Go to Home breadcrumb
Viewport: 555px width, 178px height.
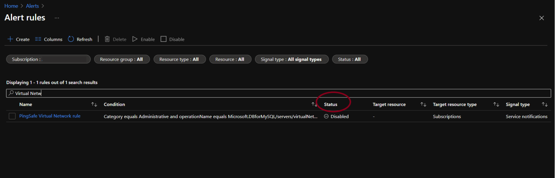click(x=11, y=6)
